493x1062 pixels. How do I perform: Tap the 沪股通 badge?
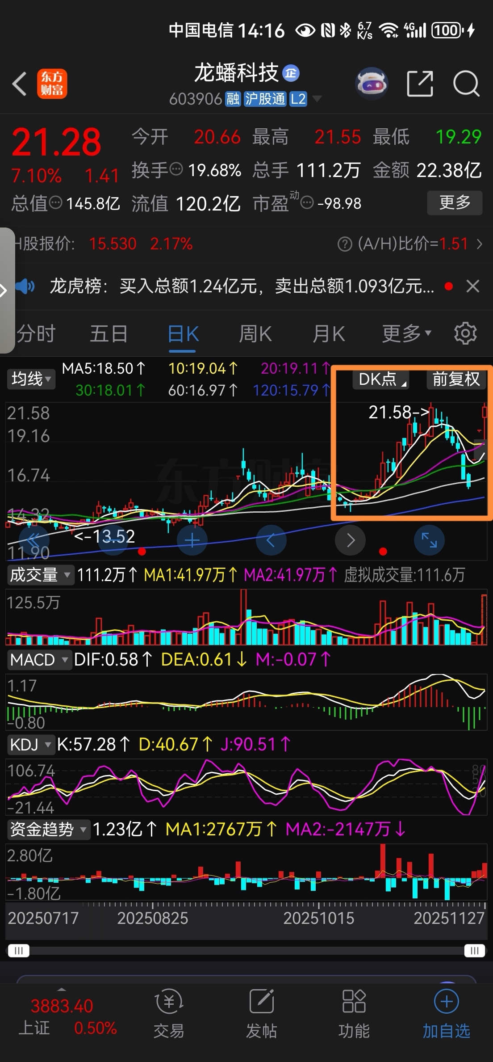[x=265, y=99]
